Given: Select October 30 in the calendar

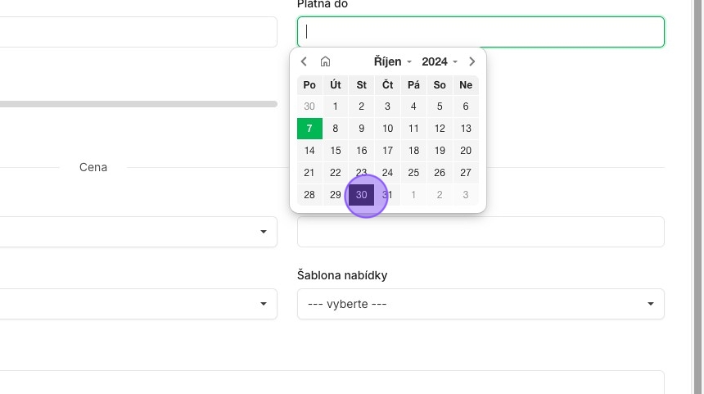Looking at the screenshot, I should (362, 195).
